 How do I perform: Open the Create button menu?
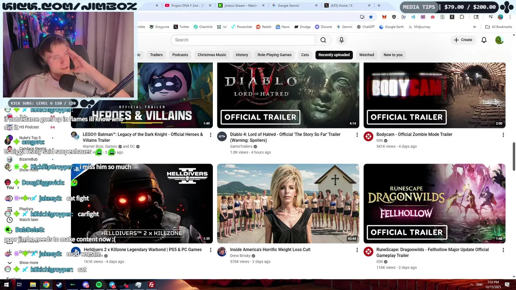(x=463, y=40)
